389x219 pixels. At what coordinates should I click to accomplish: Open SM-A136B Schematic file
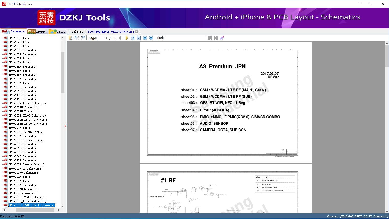point(23,87)
